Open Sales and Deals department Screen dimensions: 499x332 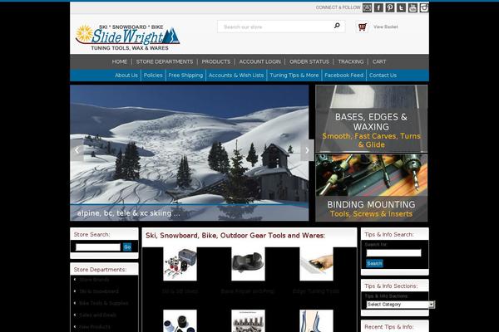pos(97,315)
